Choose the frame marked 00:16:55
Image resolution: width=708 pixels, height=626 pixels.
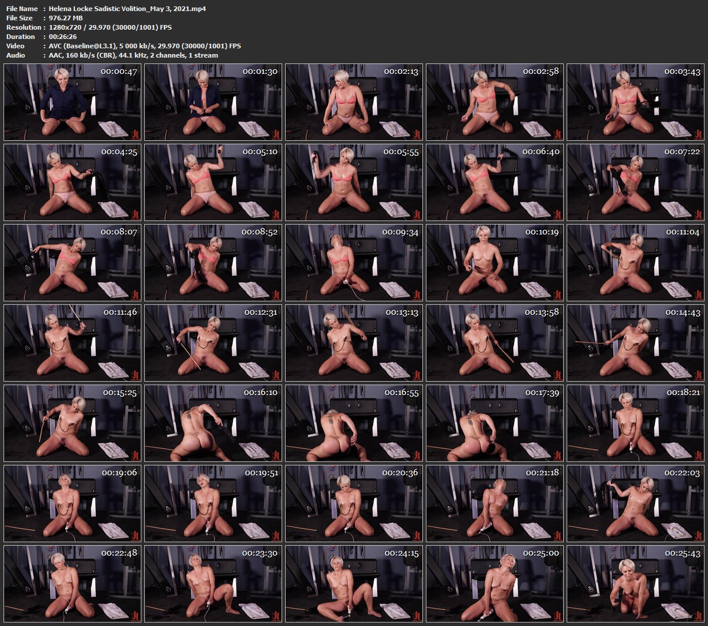(354, 423)
